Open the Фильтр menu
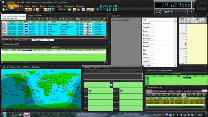Screen dimensions: 208x117 point(43,6)
